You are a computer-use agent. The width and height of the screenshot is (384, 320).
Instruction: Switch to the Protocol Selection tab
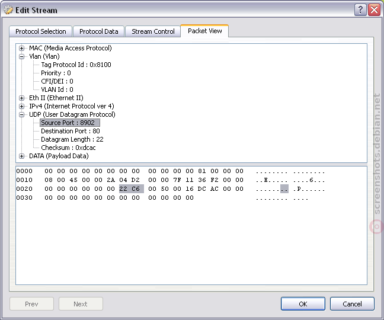(41, 31)
